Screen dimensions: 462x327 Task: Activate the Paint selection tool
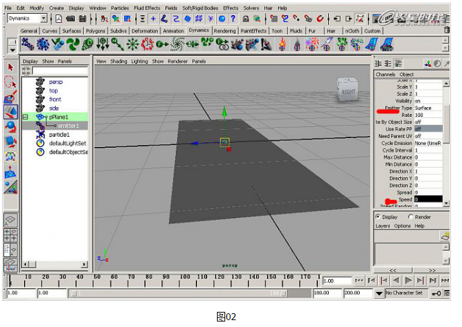click(10, 97)
